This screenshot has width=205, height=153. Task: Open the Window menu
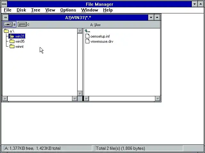[x=90, y=10]
